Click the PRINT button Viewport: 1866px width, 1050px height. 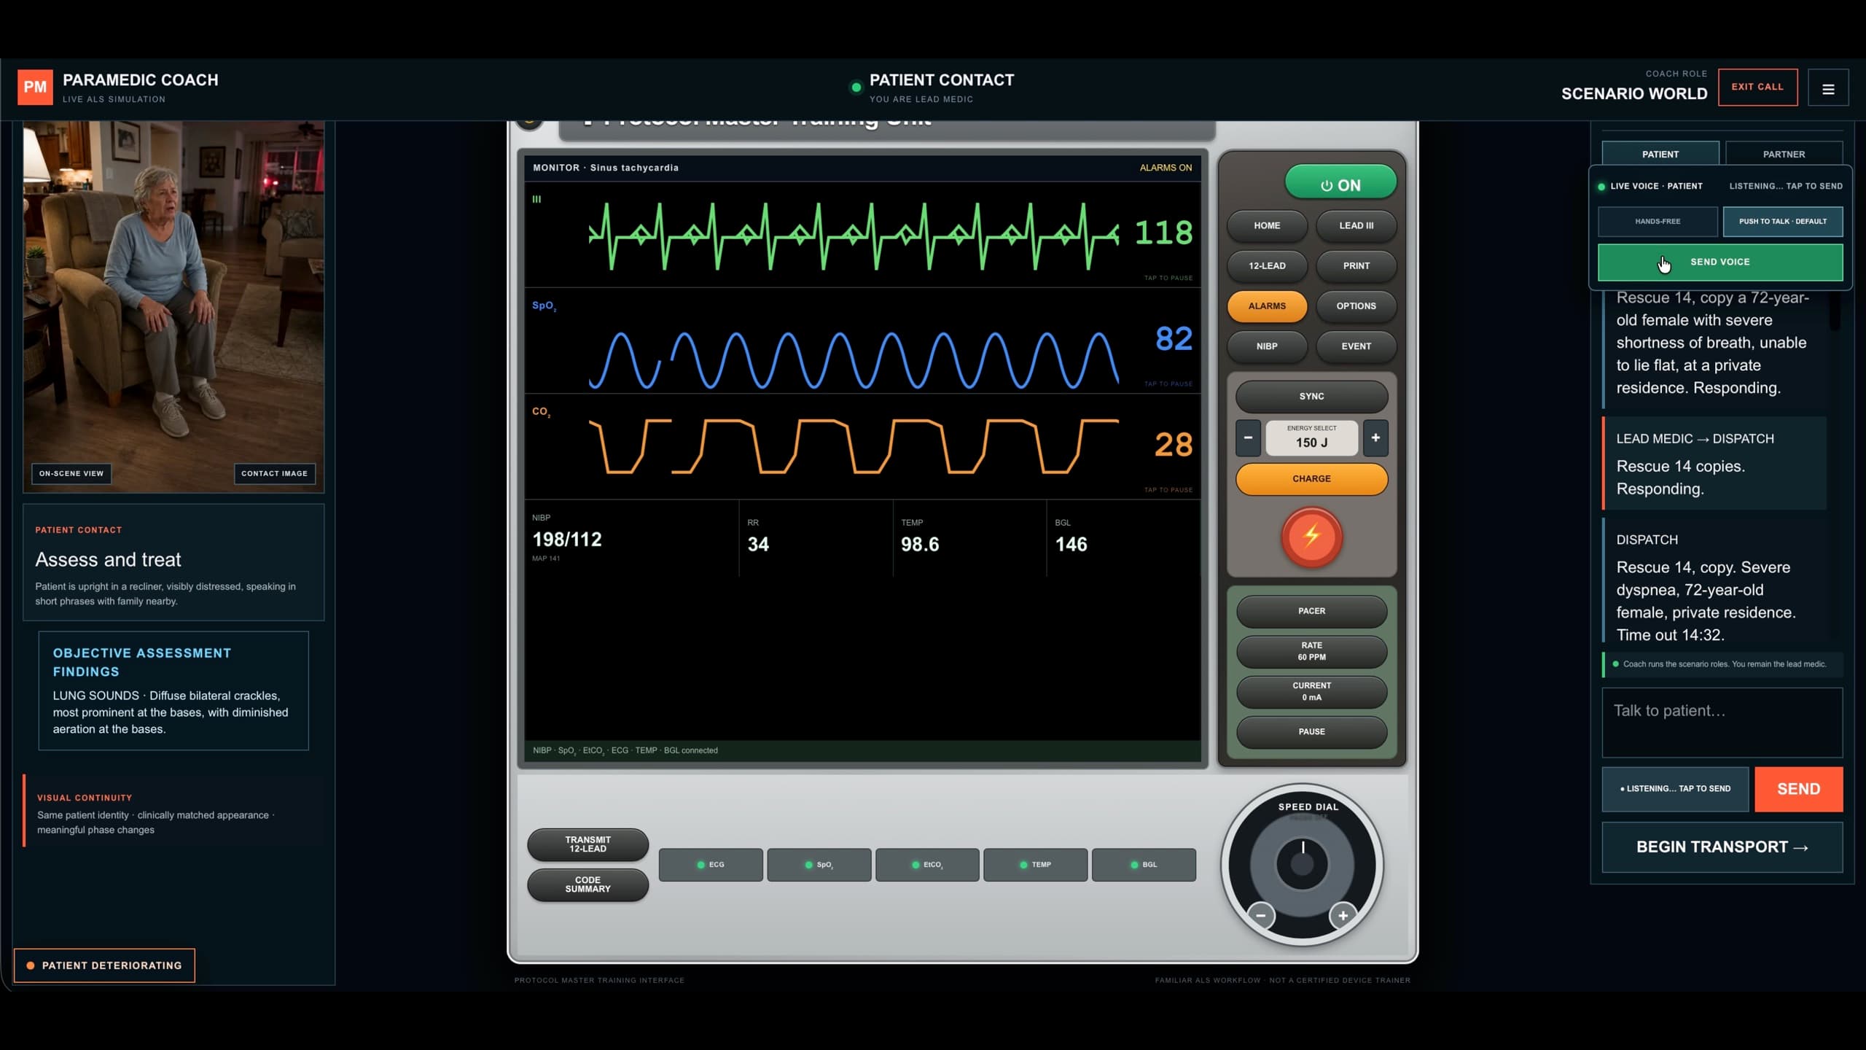[1356, 266]
